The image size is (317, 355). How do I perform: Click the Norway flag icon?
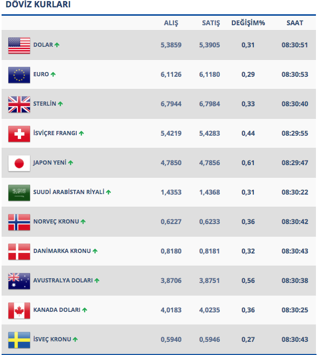(x=19, y=222)
